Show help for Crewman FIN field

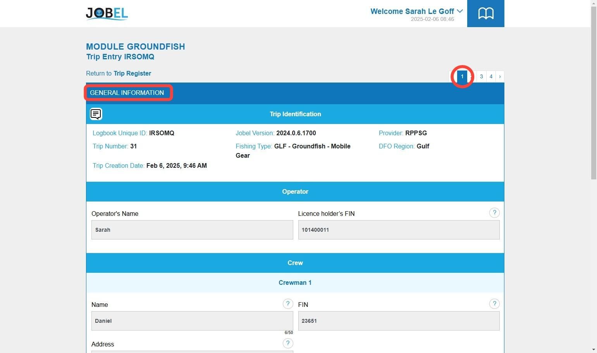pos(494,304)
